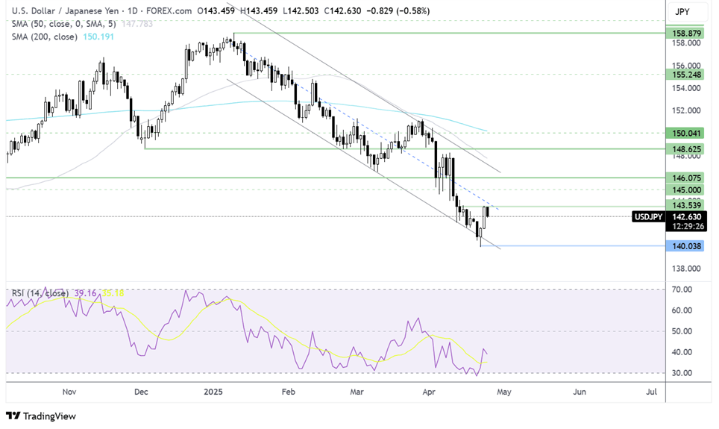Click the 2025 label on the time axis
This screenshot has height=429, width=719.
tap(213, 392)
